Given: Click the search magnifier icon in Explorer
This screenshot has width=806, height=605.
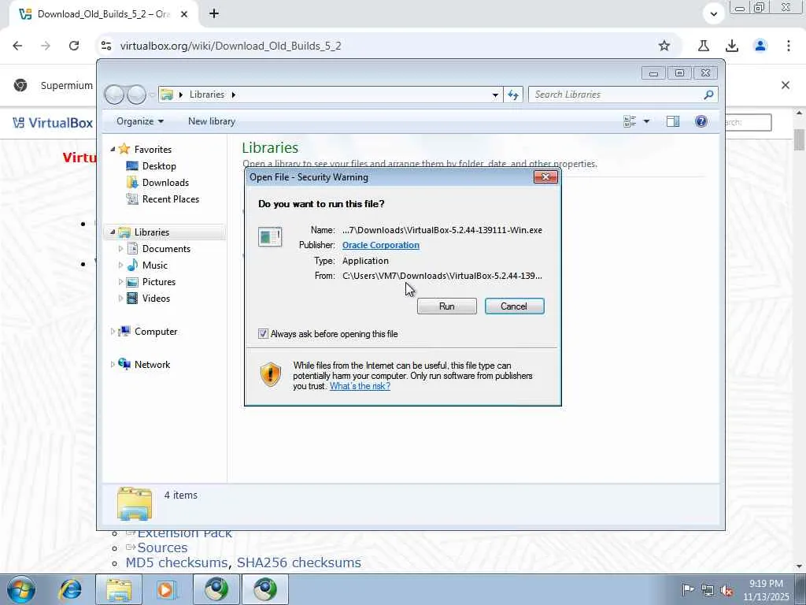Looking at the screenshot, I should 709,95.
